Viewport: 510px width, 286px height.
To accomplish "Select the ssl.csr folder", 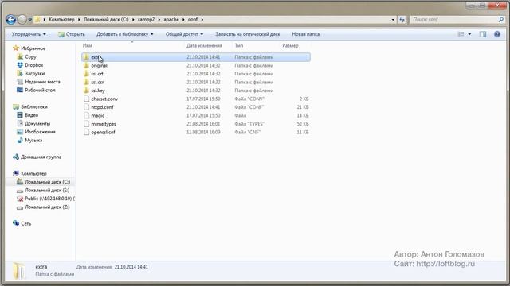I will 97,83.
